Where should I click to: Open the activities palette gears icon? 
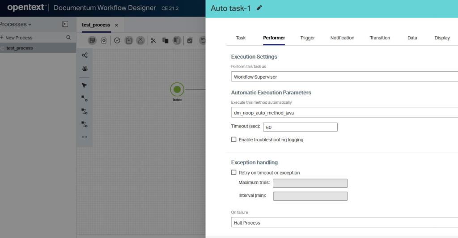coord(85,55)
